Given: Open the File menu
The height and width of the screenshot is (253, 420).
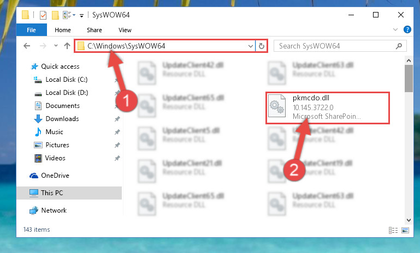Looking at the screenshot, I should tap(31, 30).
